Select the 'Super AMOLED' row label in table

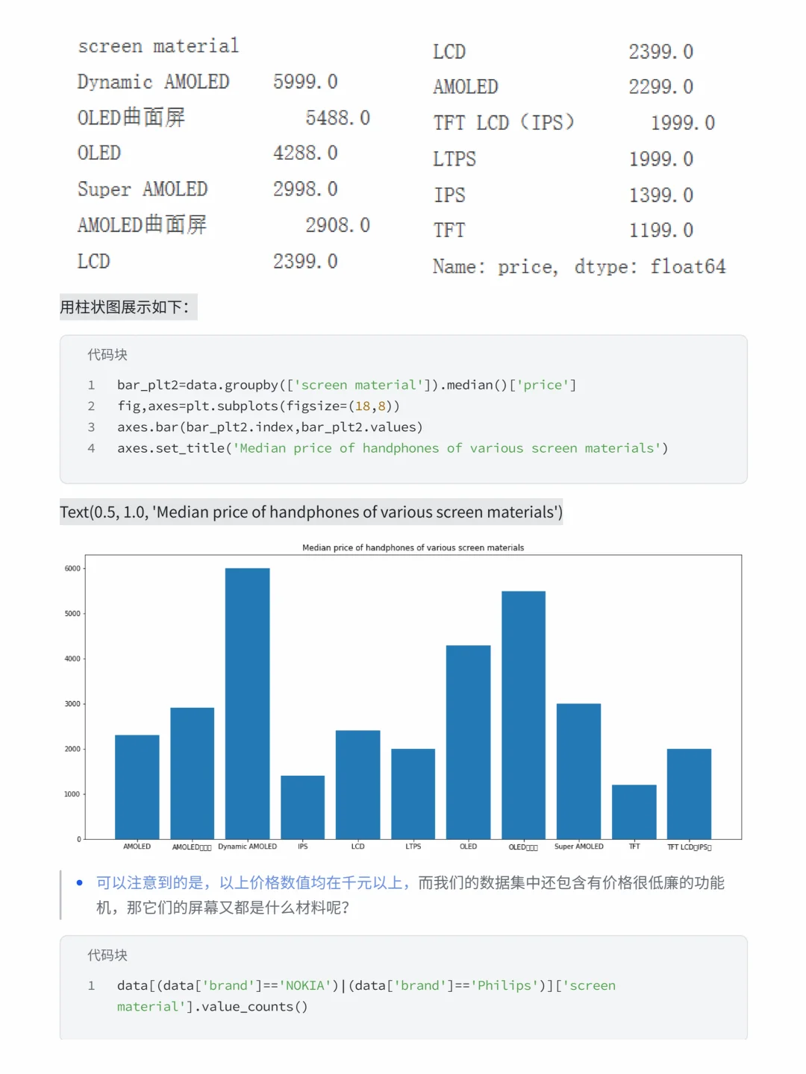(x=143, y=189)
